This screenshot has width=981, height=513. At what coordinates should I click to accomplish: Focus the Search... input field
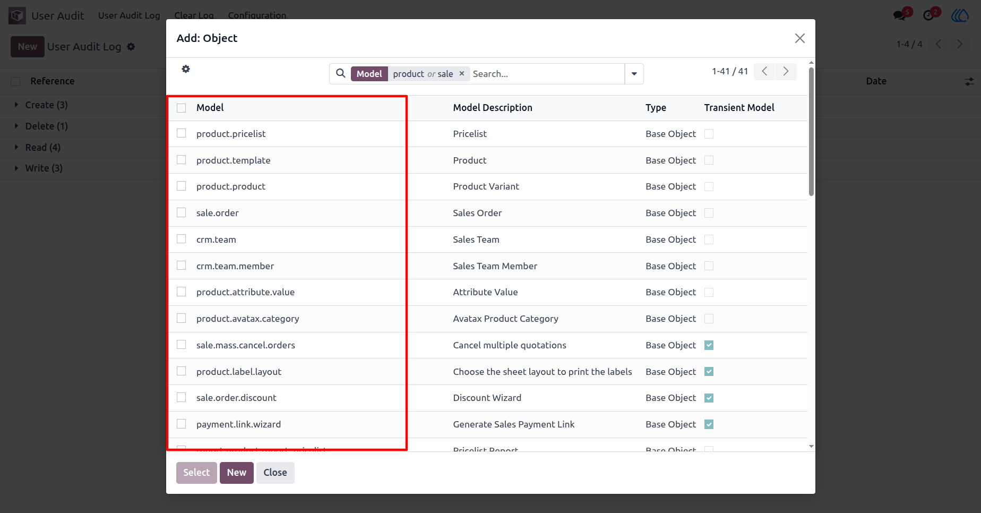tap(547, 74)
